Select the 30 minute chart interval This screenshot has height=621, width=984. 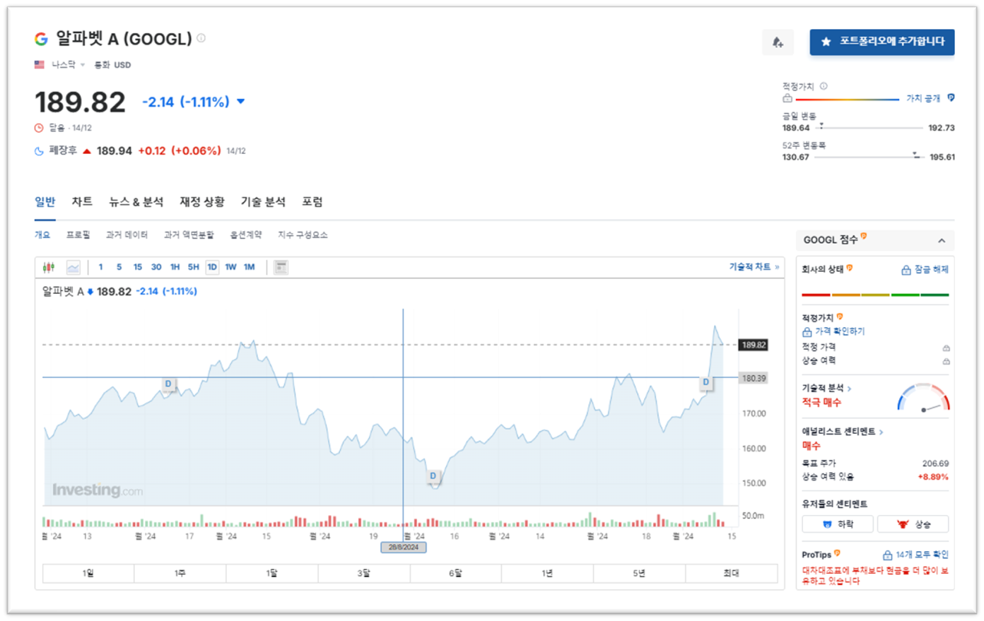[x=156, y=267]
